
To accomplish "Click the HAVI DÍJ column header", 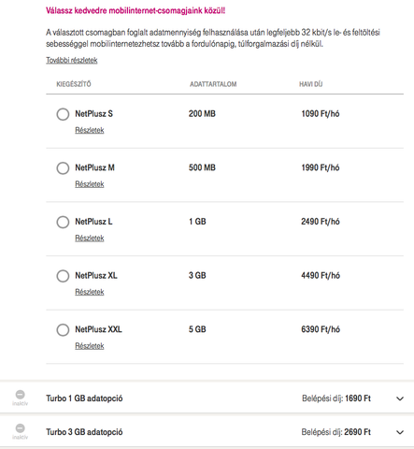I will pos(310,84).
